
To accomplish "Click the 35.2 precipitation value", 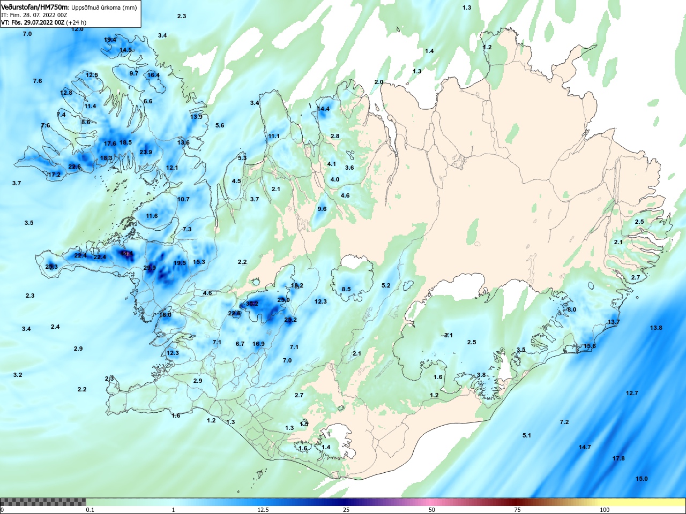I will [x=252, y=304].
